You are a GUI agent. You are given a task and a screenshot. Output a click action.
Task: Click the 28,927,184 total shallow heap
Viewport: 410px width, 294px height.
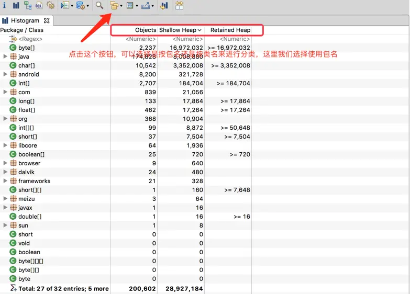[x=184, y=289]
